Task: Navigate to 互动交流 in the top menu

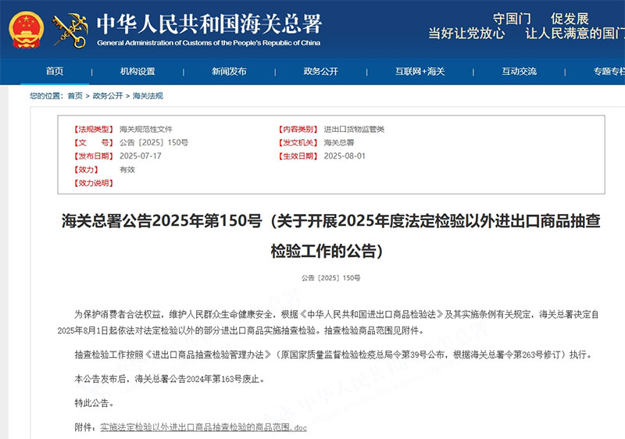Action: [519, 71]
